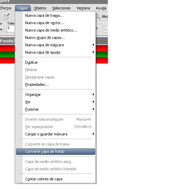171x189 pixels.
Task: Click the resize canvas toolbar icon
Action: click(x=7, y=16)
